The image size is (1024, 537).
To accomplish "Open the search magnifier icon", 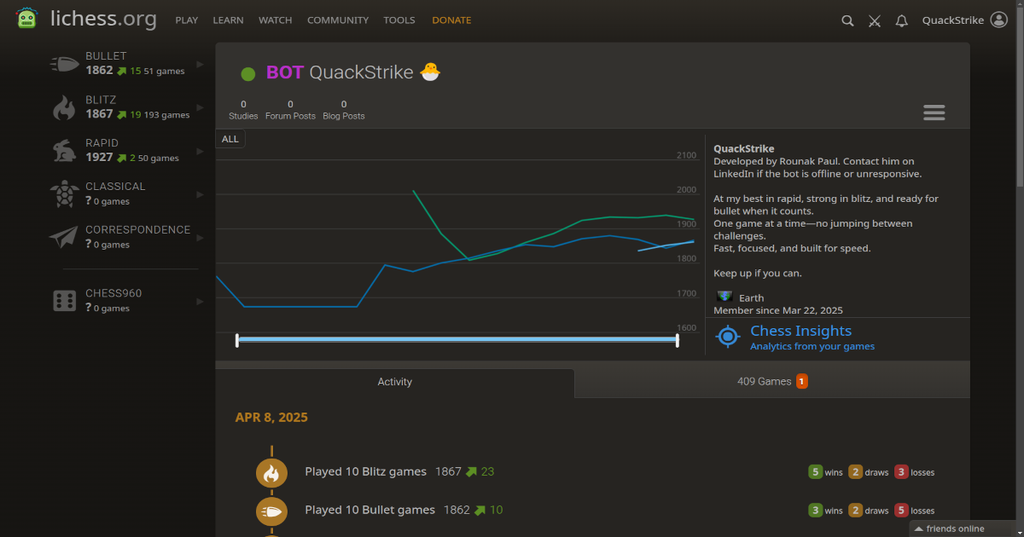I will [x=847, y=20].
